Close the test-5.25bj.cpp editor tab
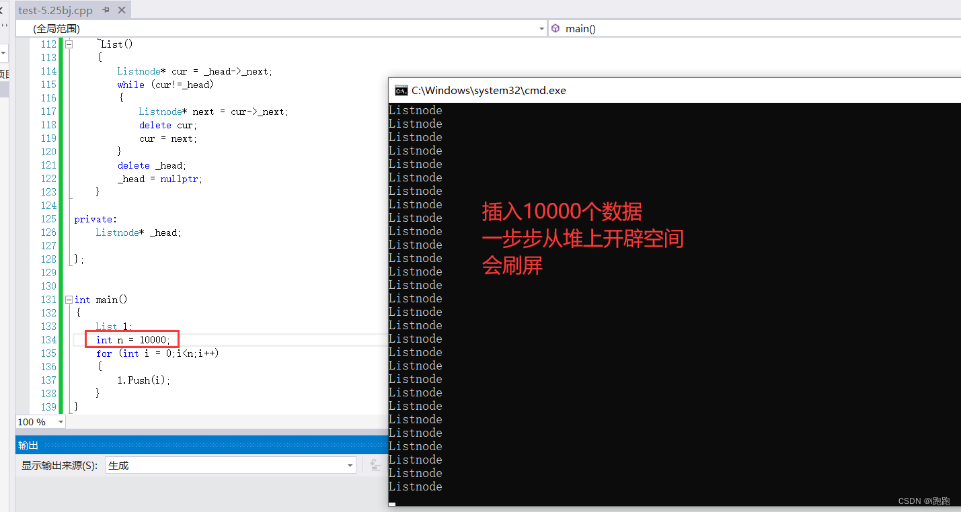 pos(121,11)
